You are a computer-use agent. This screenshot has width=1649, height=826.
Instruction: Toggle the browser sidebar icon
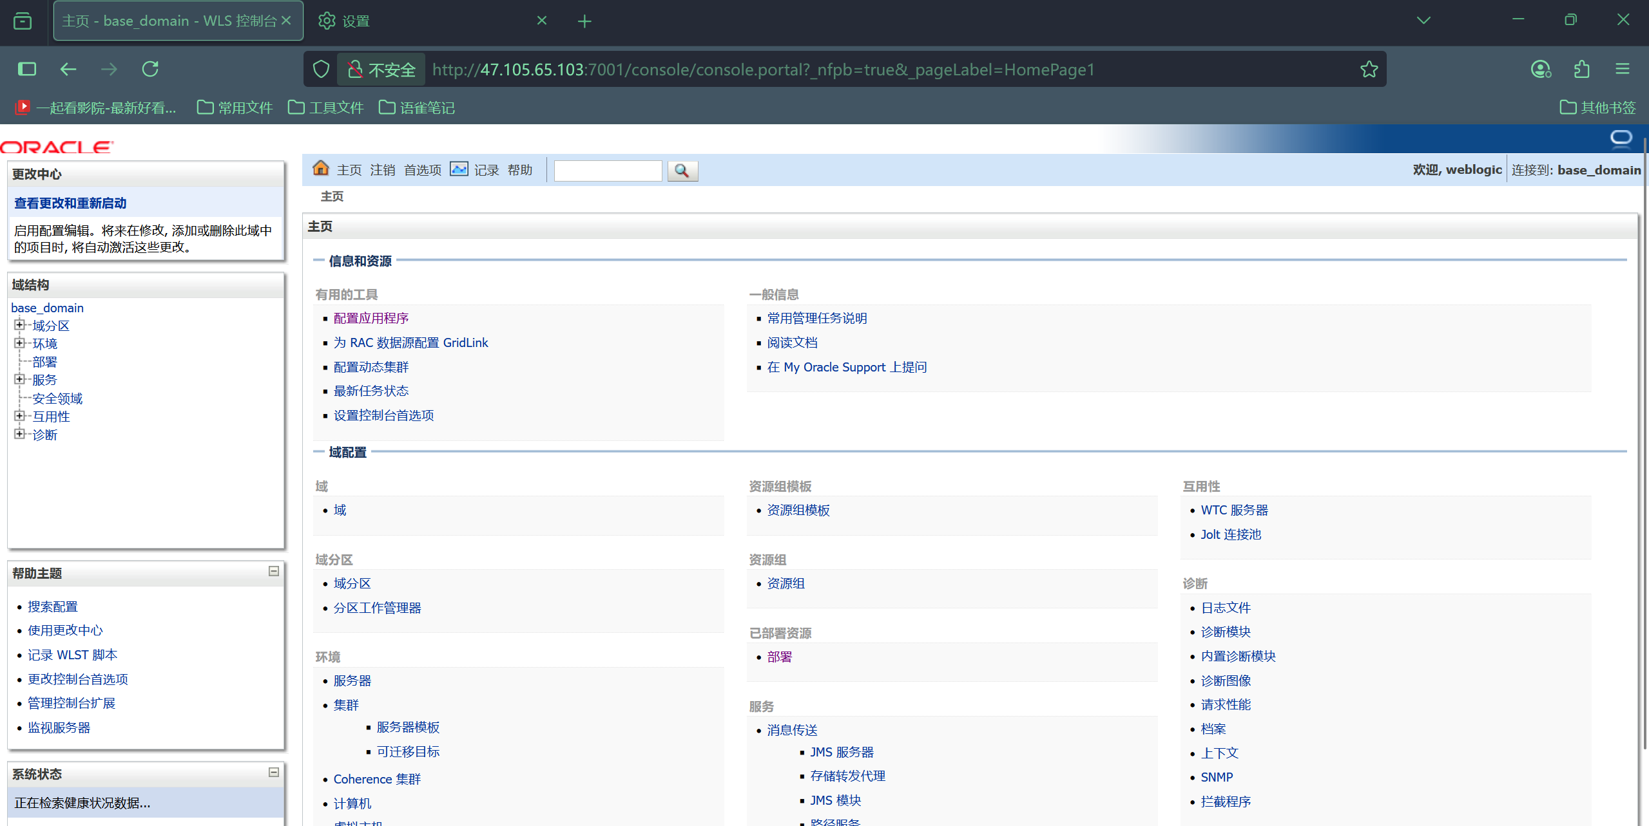27,69
